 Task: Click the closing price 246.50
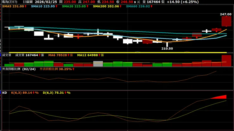click(x=127, y=2)
